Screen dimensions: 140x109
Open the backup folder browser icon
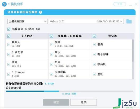coord(129,21)
